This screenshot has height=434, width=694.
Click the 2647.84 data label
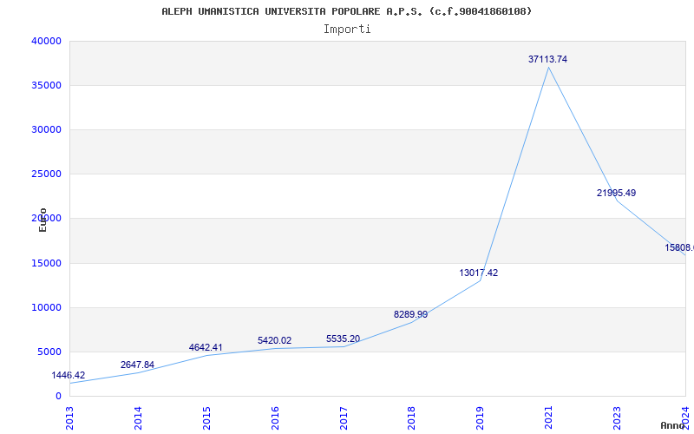(x=137, y=365)
